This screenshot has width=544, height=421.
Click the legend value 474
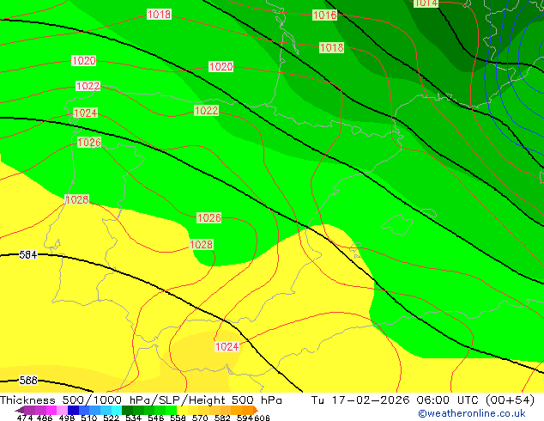pos(25,418)
